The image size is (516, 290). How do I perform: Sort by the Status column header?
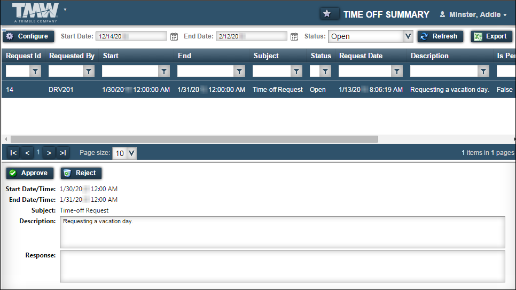pos(321,56)
